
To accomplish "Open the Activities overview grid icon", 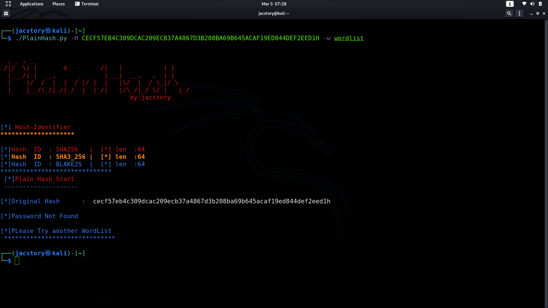I will pyautogui.click(x=8, y=4).
